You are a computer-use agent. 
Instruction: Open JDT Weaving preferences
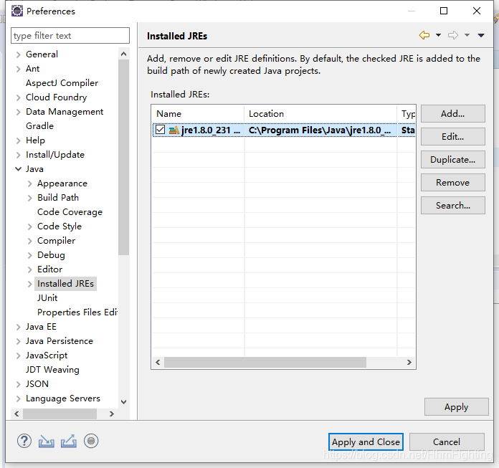tap(52, 370)
